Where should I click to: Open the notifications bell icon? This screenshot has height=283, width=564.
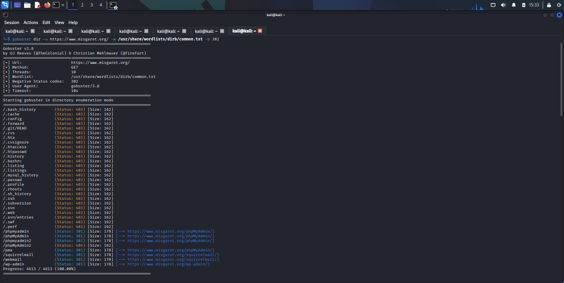click(514, 5)
